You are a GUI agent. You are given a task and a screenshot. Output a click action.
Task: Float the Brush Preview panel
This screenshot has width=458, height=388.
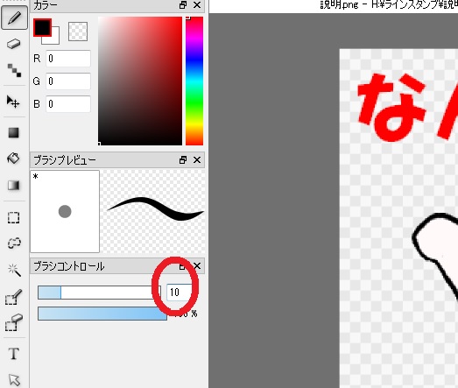[183, 159]
